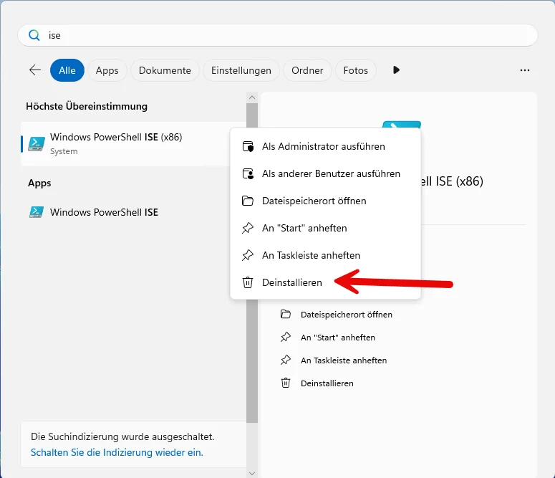This screenshot has height=478, width=555.
Task: Switch to the Dokumente filter tab
Action: tap(165, 70)
